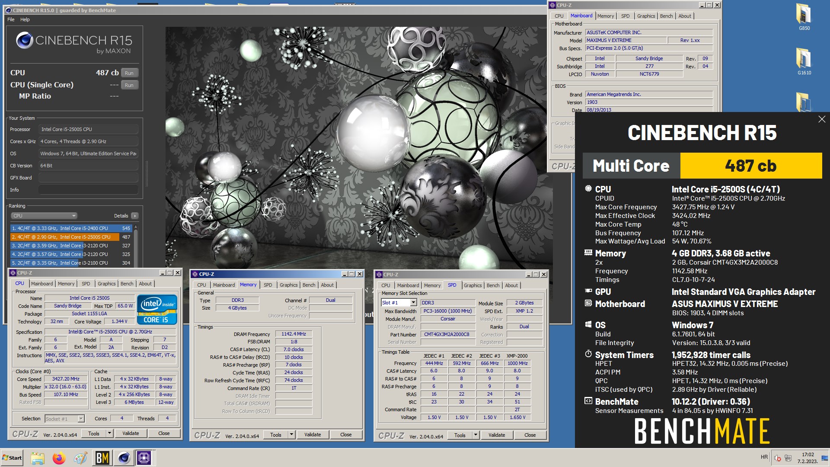Open Firefox from the taskbar
This screenshot has height=467, width=830.
click(59, 457)
